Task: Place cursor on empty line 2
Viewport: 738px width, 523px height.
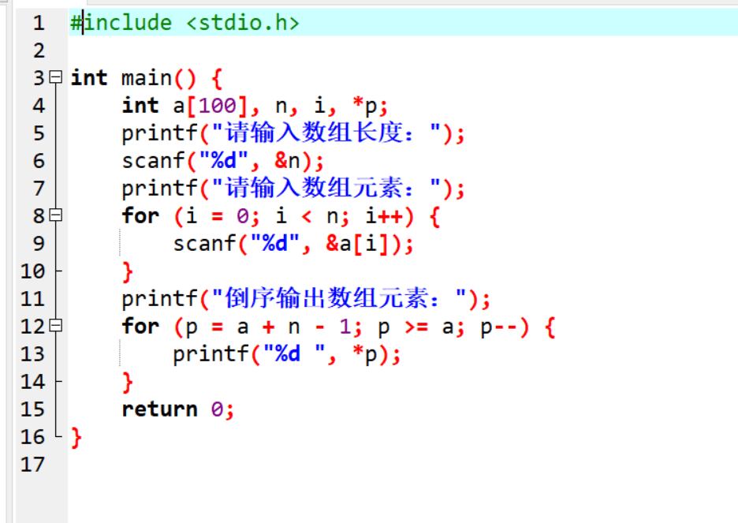Action: [237, 50]
